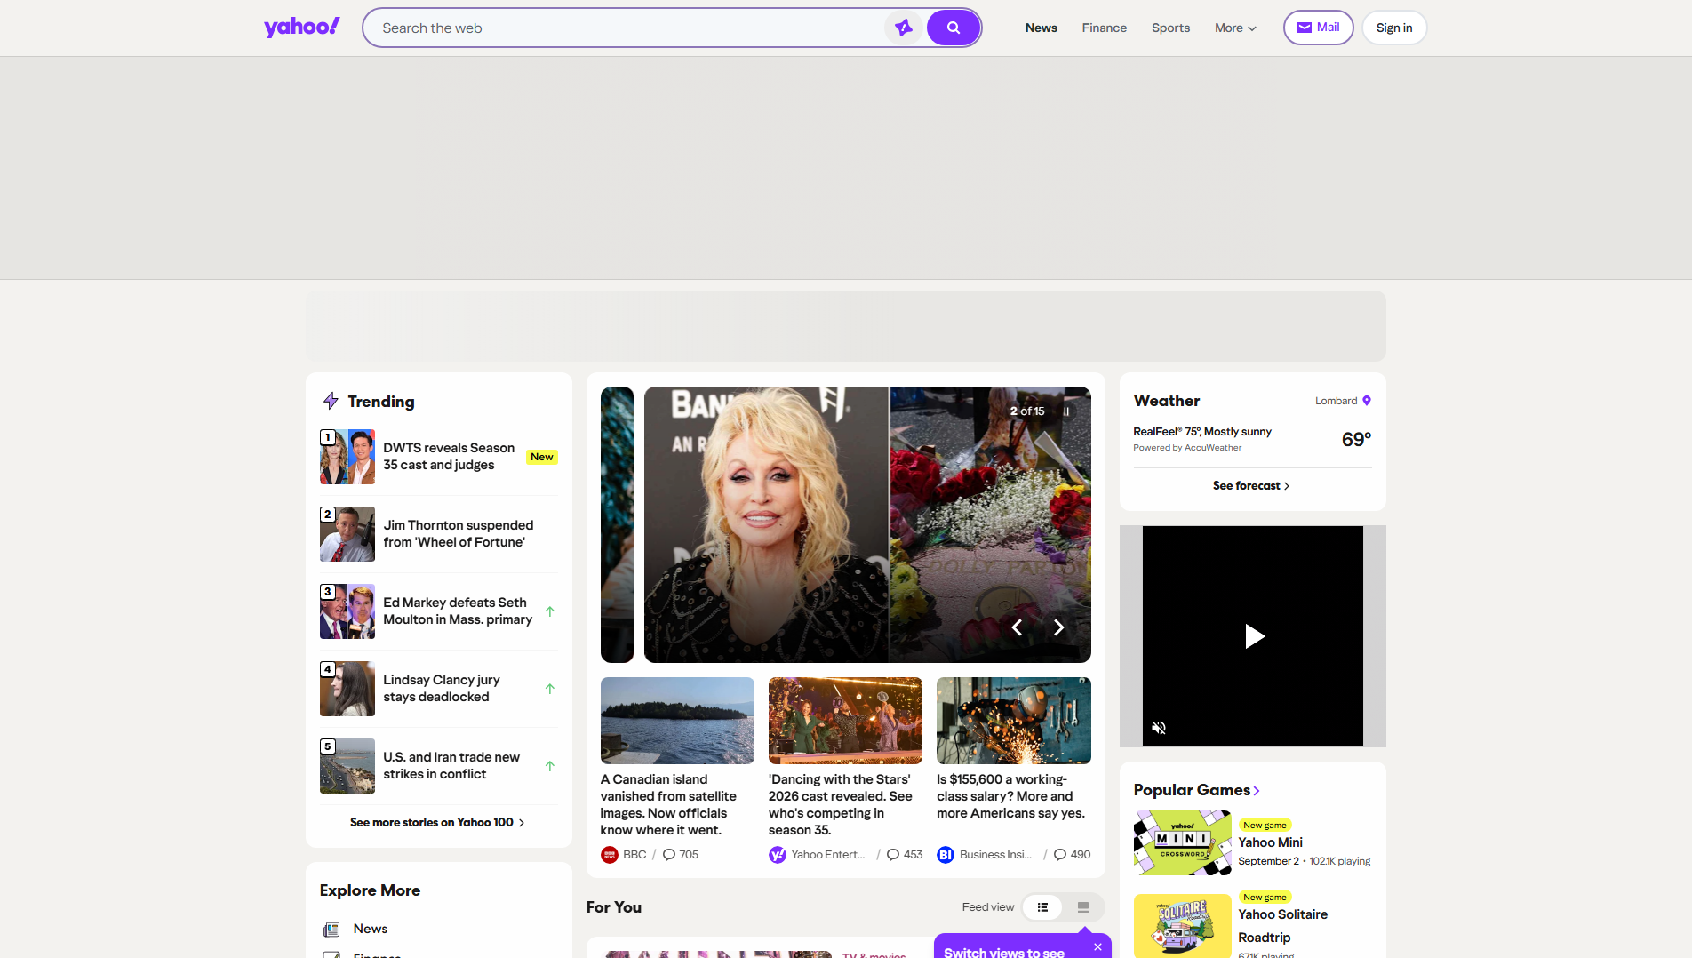Click the Yahoo logo
This screenshot has height=958, width=1692.
(x=301, y=28)
